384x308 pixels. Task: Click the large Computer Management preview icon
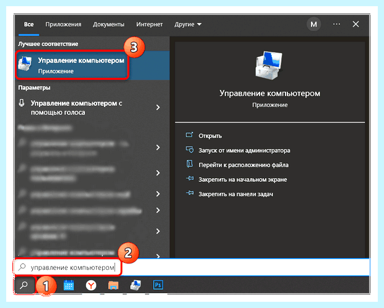(x=269, y=66)
